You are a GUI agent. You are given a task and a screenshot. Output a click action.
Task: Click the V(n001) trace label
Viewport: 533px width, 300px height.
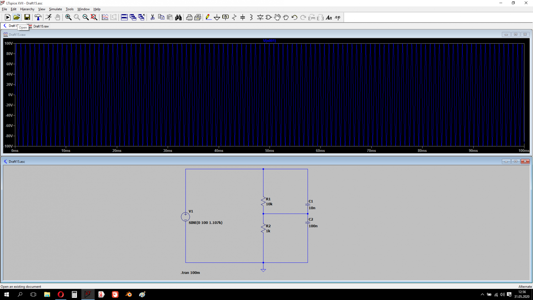tap(269, 41)
